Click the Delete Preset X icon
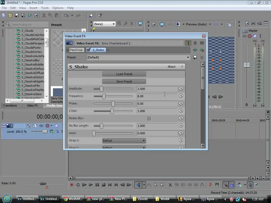The image size is (271, 203). (202, 57)
